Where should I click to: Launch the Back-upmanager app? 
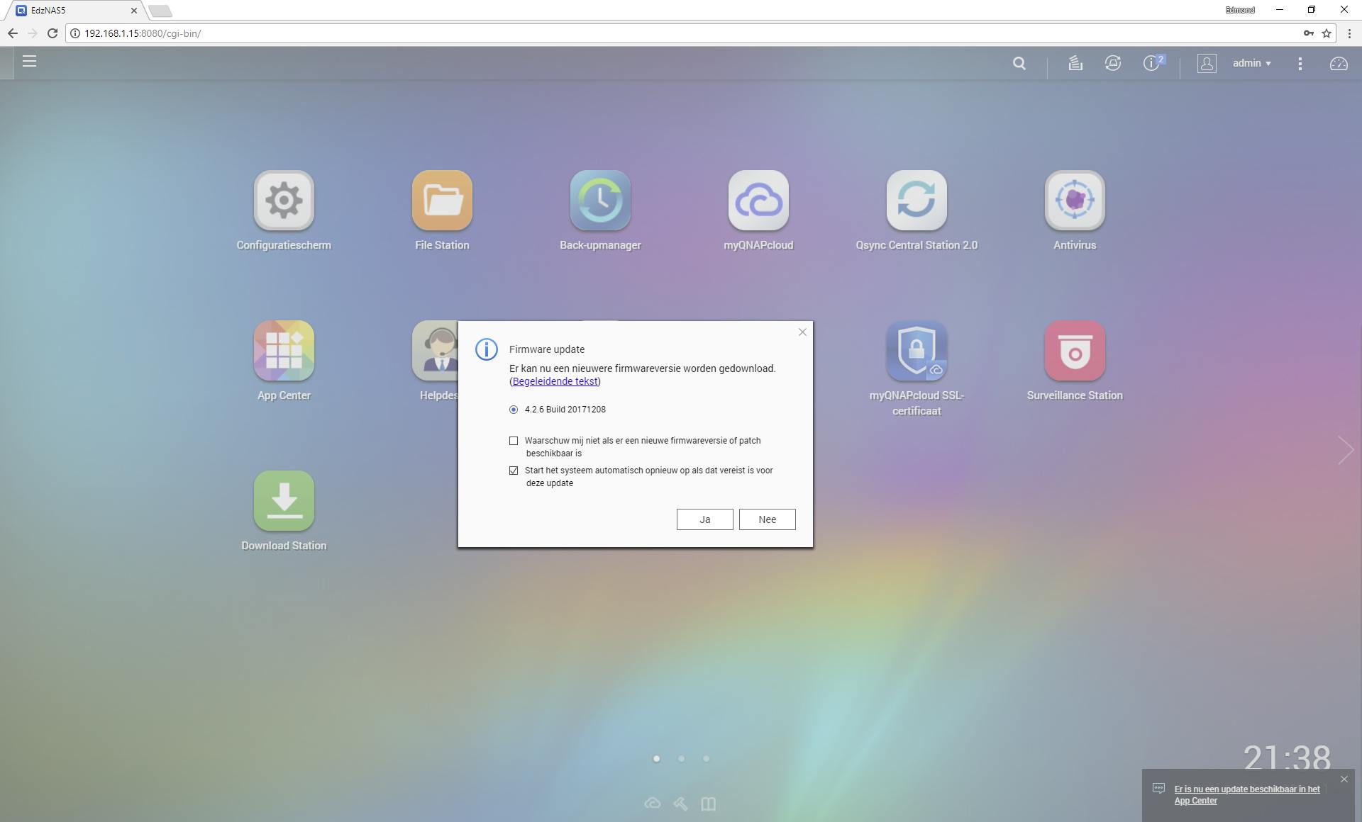coord(600,201)
